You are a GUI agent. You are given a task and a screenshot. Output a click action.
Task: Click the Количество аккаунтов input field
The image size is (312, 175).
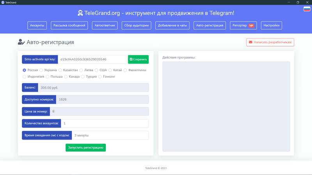[x=105, y=123]
